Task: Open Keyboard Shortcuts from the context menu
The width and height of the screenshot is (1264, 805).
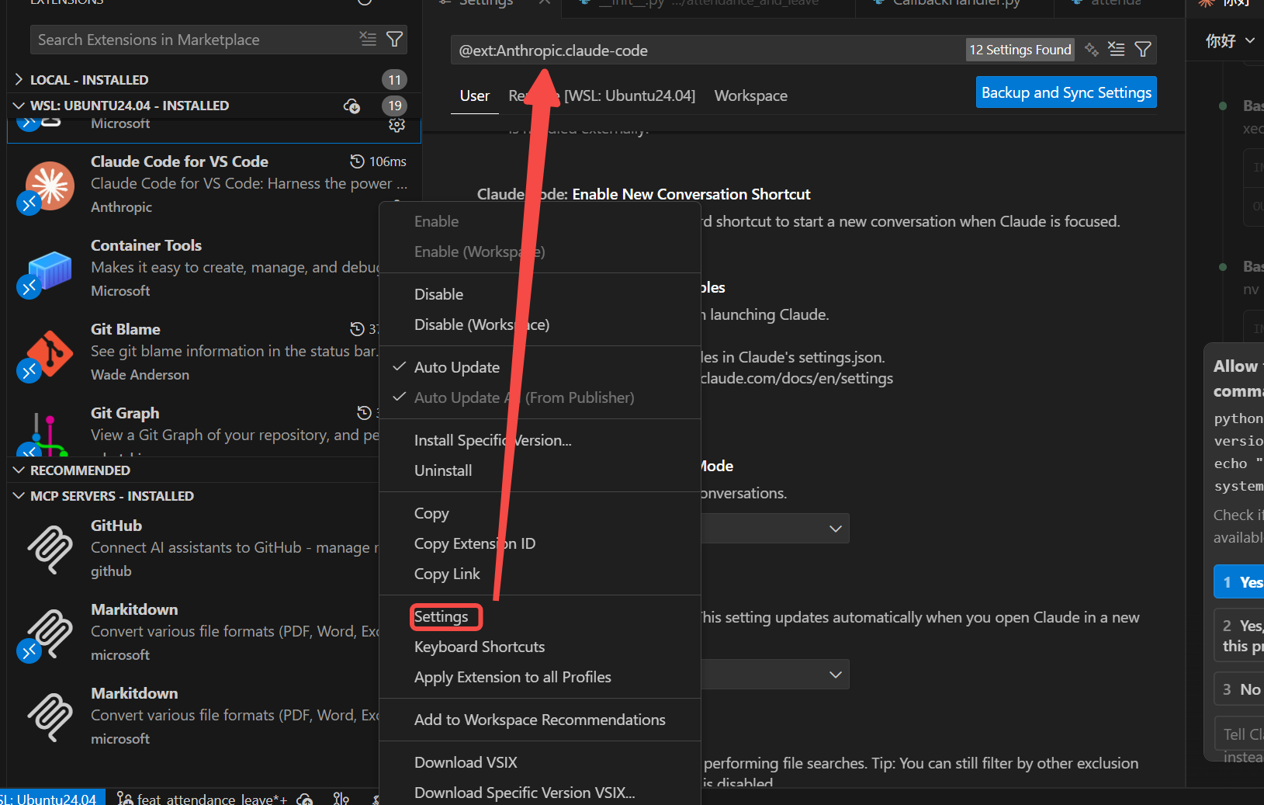Action: click(x=480, y=647)
